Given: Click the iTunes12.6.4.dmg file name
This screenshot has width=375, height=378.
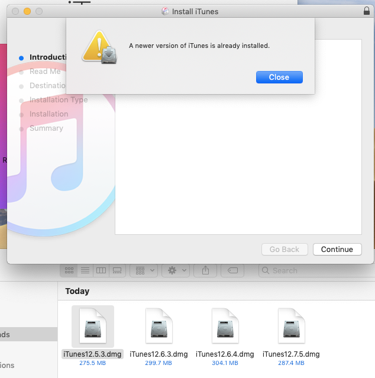Looking at the screenshot, I should 225,354.
